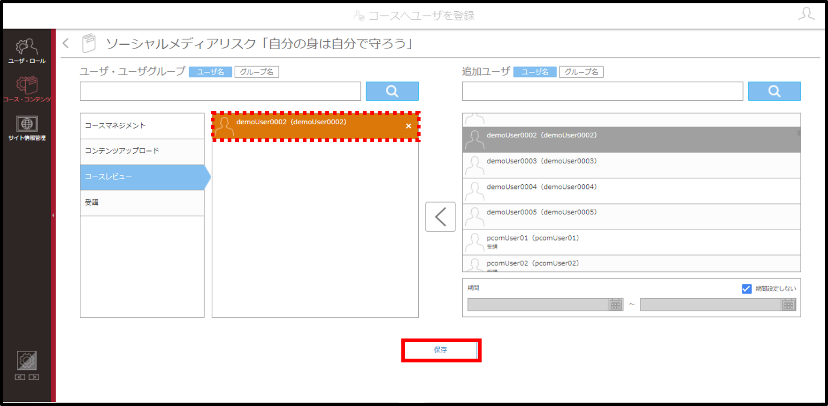Click the avatar icon of demoUser0005
The width and height of the screenshot is (828, 406).
pyautogui.click(x=475, y=217)
